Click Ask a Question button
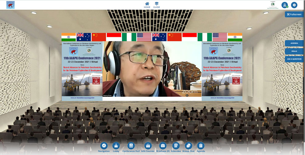 [x=294, y=59]
